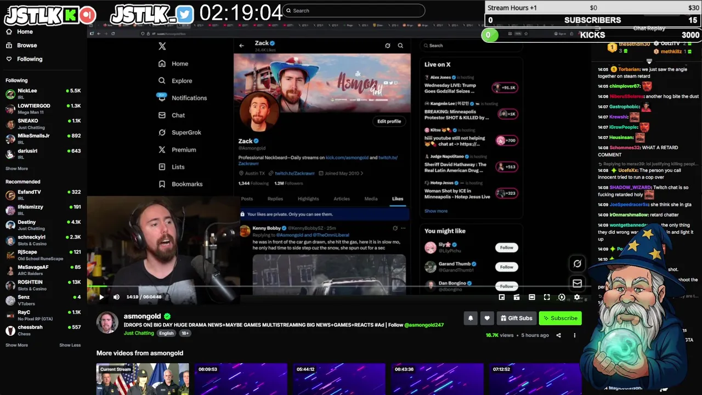Open the Destiny recommended channel avatar
The image size is (702, 395).
(10, 225)
